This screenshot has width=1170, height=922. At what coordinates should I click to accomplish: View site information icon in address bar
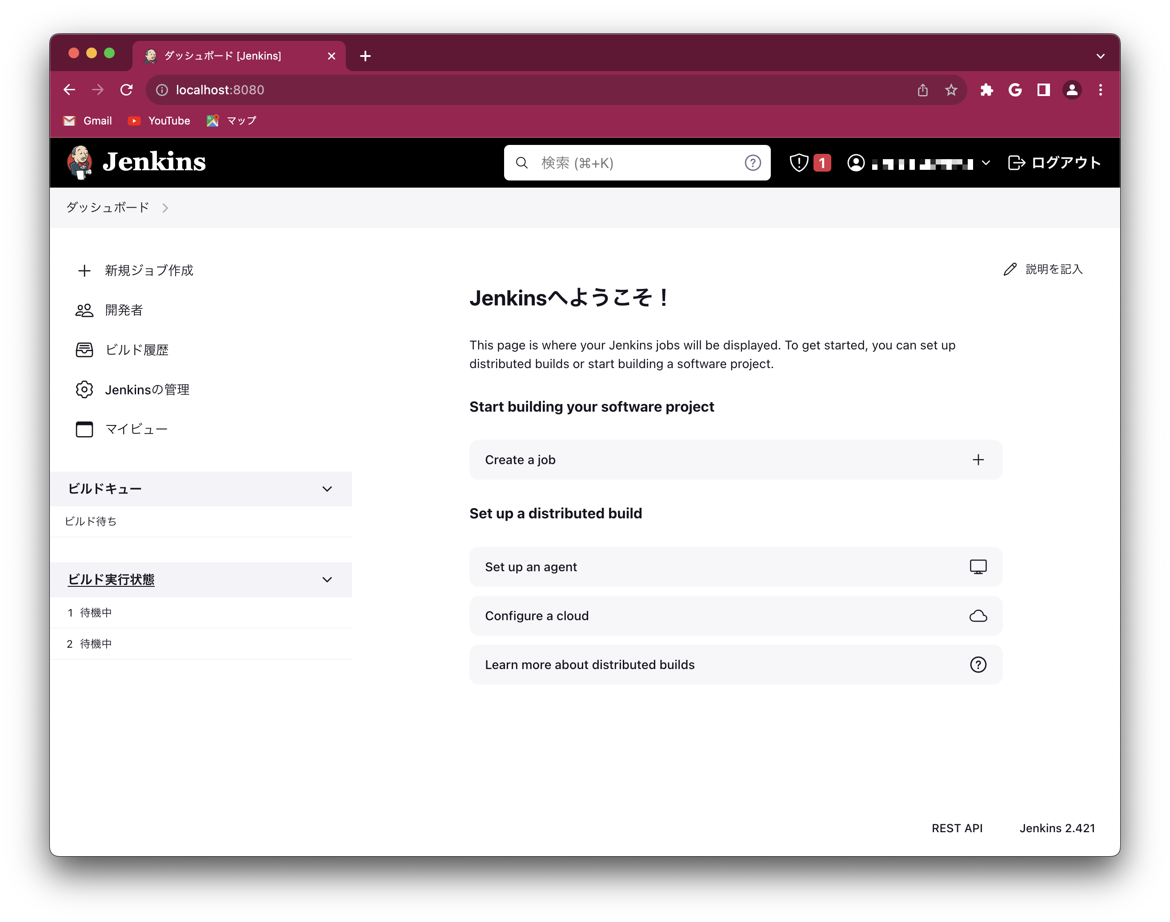[x=162, y=90]
